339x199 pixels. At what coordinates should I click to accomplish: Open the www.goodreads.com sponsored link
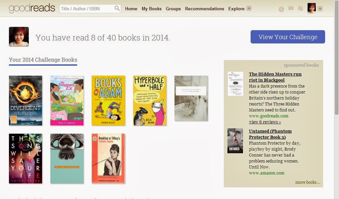pyautogui.click(x=268, y=116)
